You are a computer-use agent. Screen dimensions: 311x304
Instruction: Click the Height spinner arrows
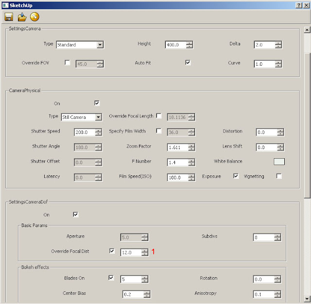tap(190, 45)
